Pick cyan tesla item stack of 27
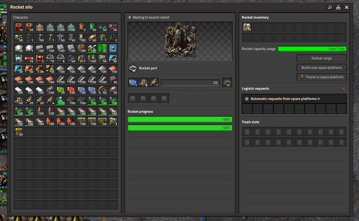Screen dimensions: 359x221 (x=19, y=59)
